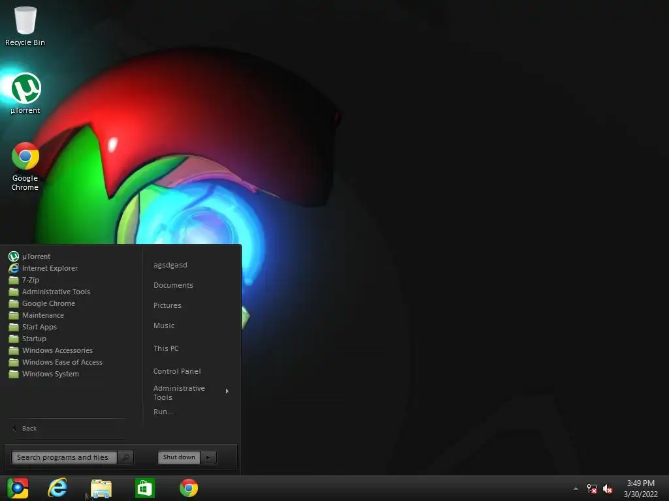This screenshot has width=669, height=501.
Task: Open Pictures from the Start menu
Action: coord(167,305)
